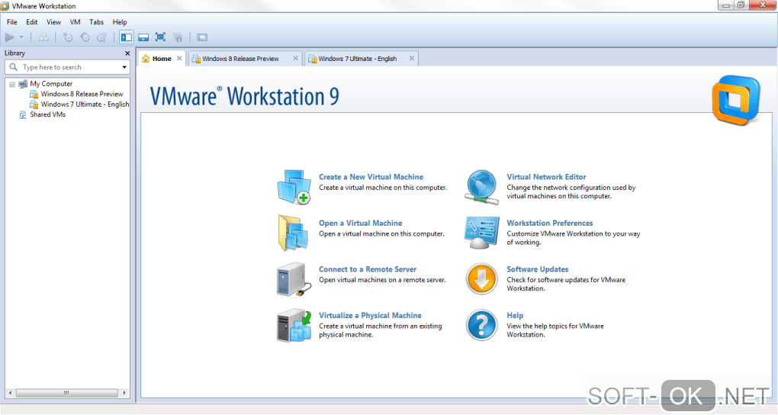Click the Virtual Network Editor link
The height and width of the screenshot is (415, 778).
pos(546,177)
